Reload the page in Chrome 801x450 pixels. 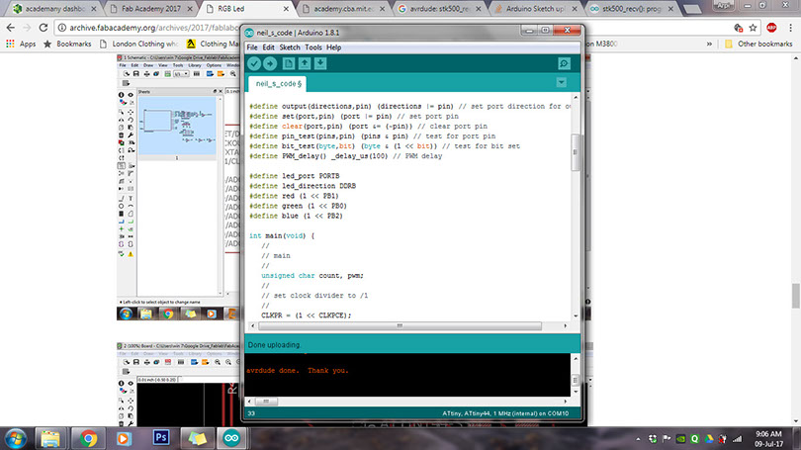43,28
